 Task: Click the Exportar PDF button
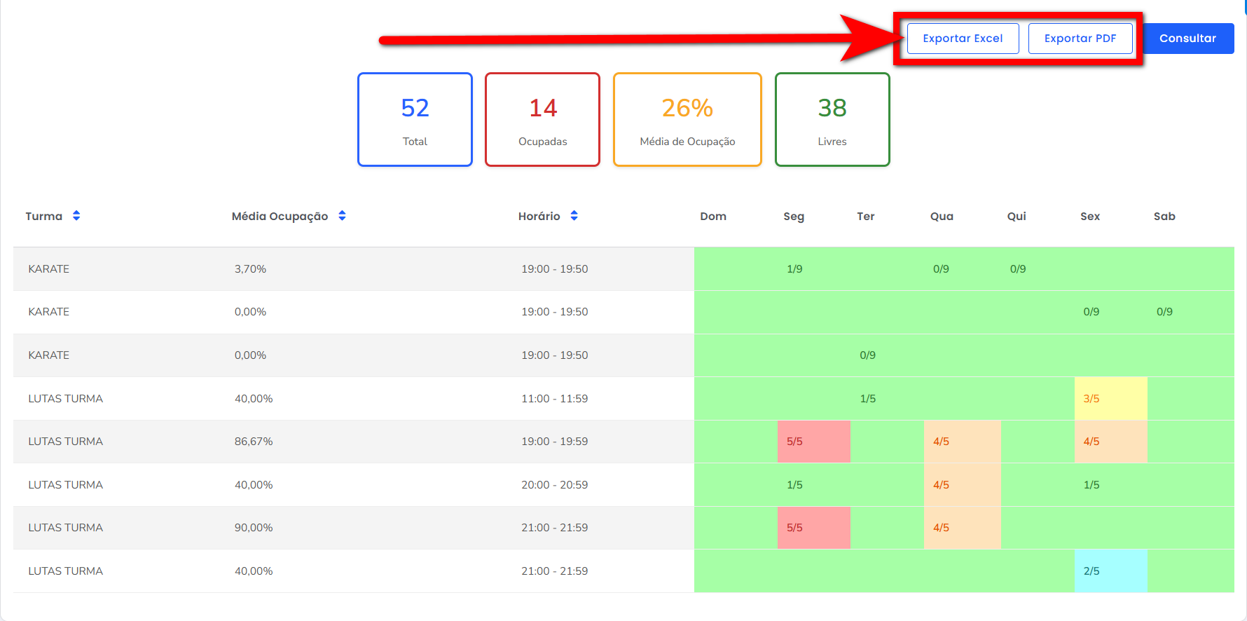pyautogui.click(x=1080, y=39)
